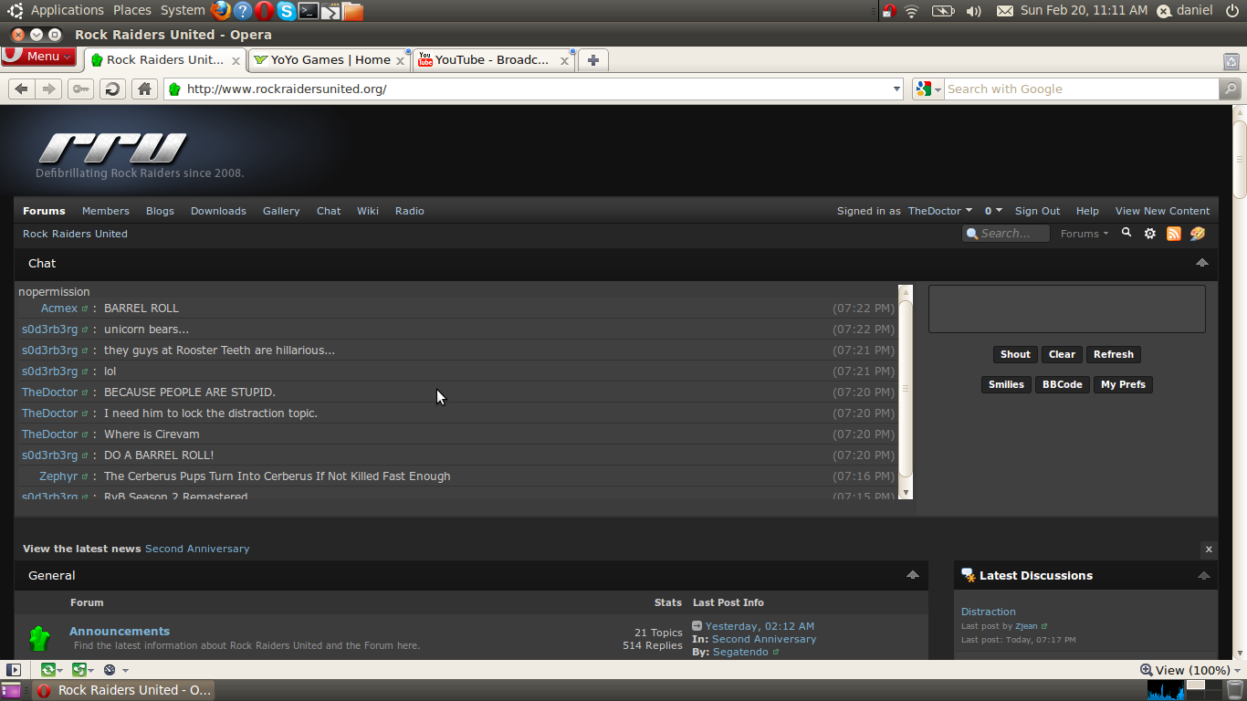
Task: Click the Refresh shoutbox button
Action: click(x=1114, y=354)
